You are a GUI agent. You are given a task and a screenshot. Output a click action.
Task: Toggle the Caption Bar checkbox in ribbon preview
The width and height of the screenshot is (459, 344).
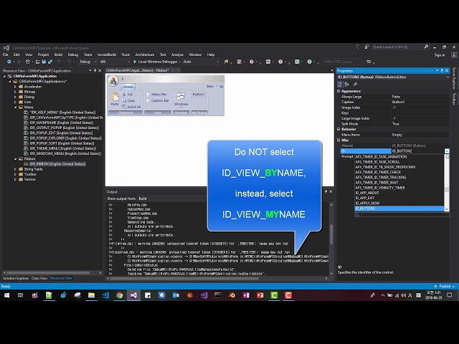pyautogui.click(x=148, y=100)
